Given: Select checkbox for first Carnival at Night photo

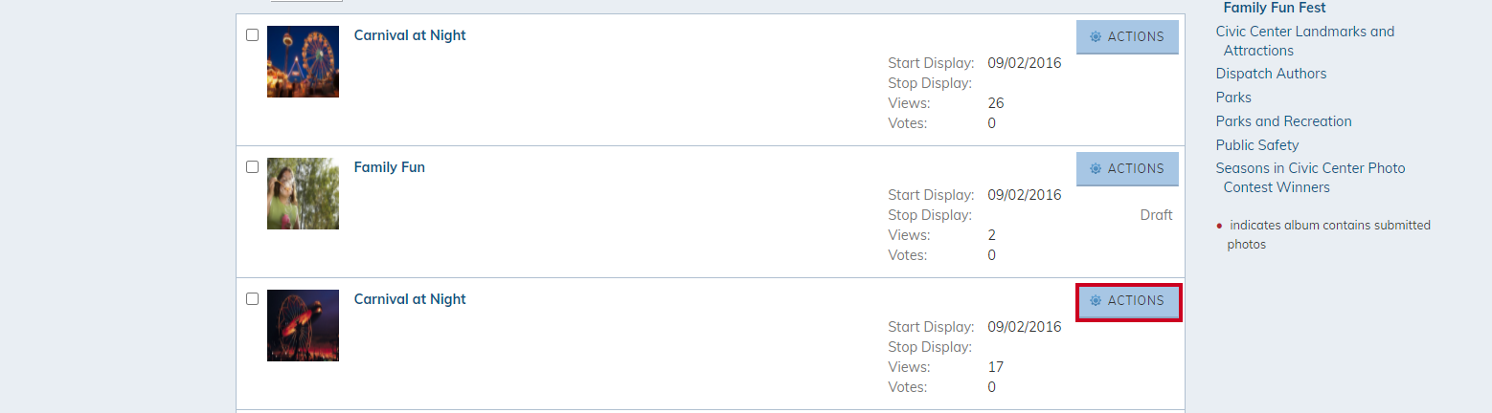Looking at the screenshot, I should pyautogui.click(x=252, y=35).
